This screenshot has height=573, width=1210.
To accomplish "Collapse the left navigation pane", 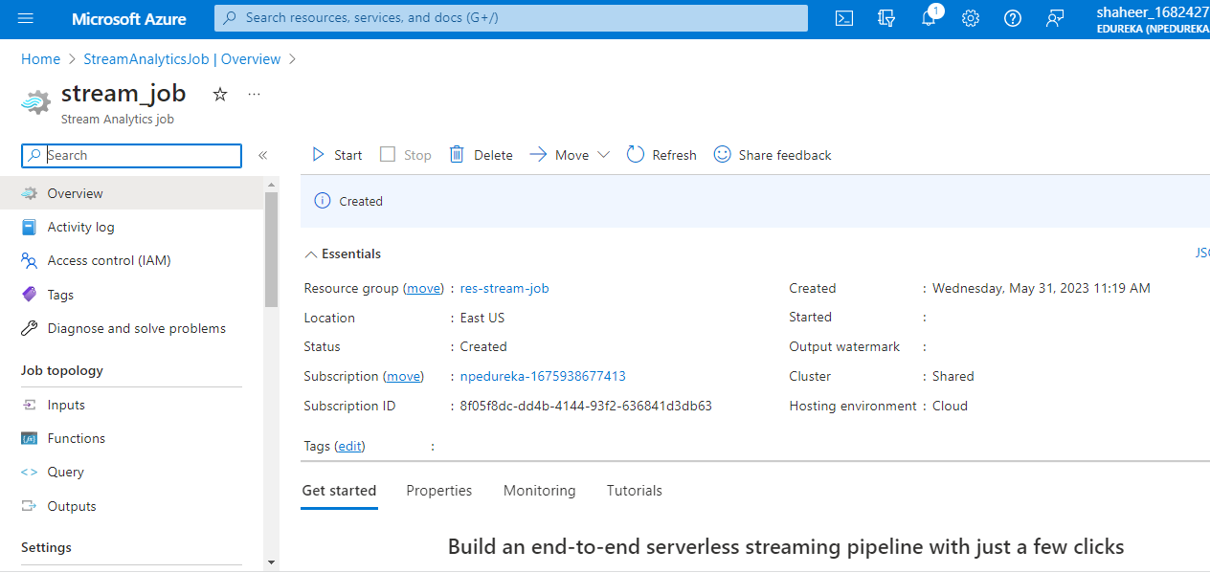I will click(x=262, y=154).
